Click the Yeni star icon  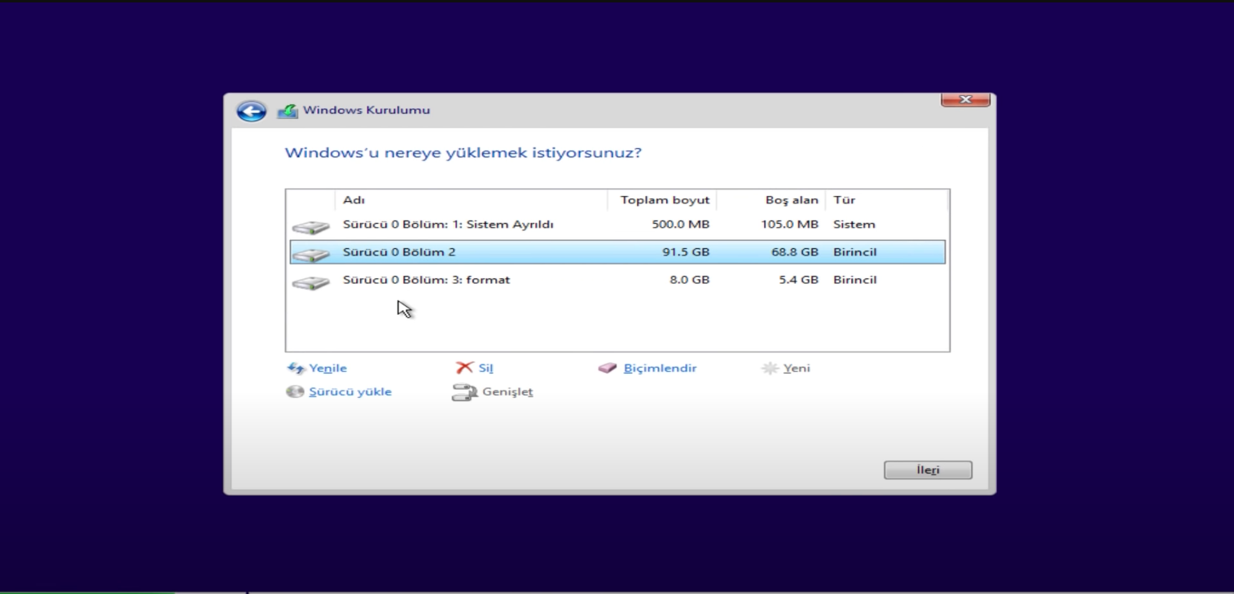point(770,369)
